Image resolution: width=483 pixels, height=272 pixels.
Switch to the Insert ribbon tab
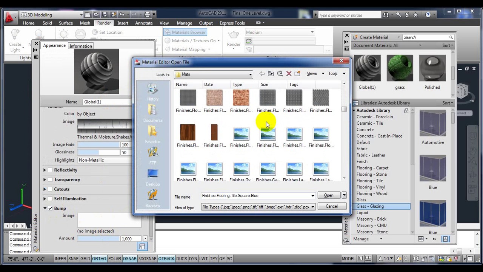(x=123, y=23)
